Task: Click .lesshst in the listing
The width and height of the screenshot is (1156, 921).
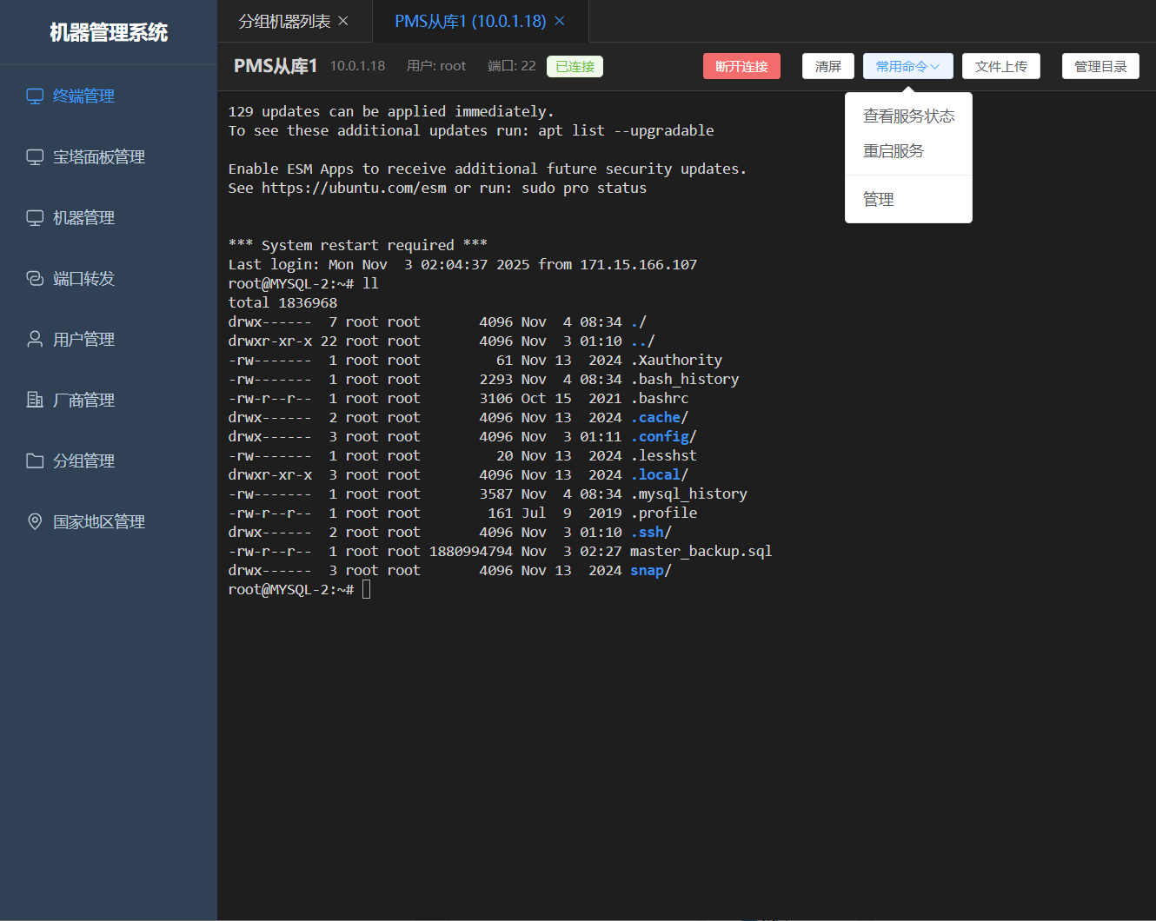Action: 663,456
